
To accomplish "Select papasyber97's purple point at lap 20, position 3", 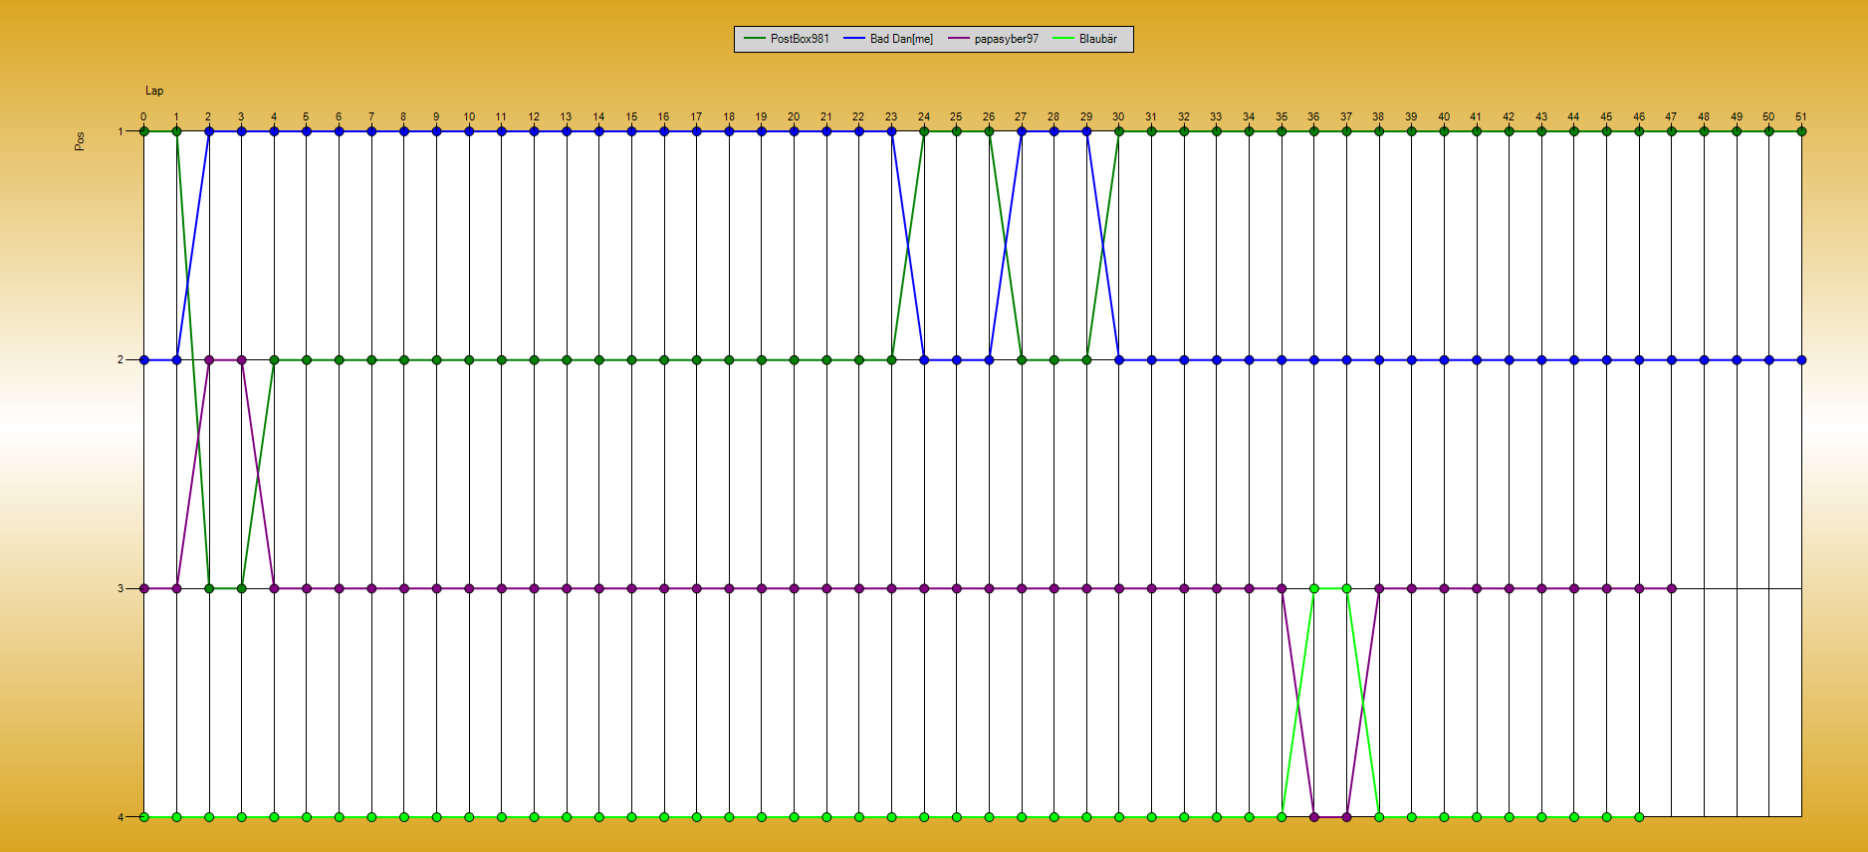I will (x=794, y=588).
